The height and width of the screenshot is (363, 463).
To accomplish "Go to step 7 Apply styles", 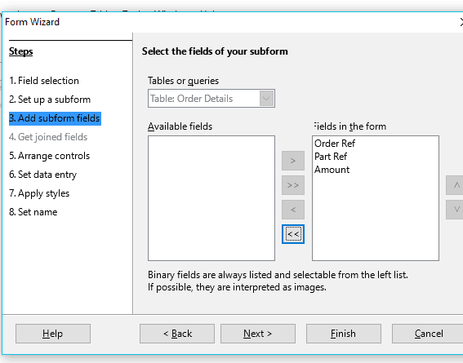I will [39, 193].
